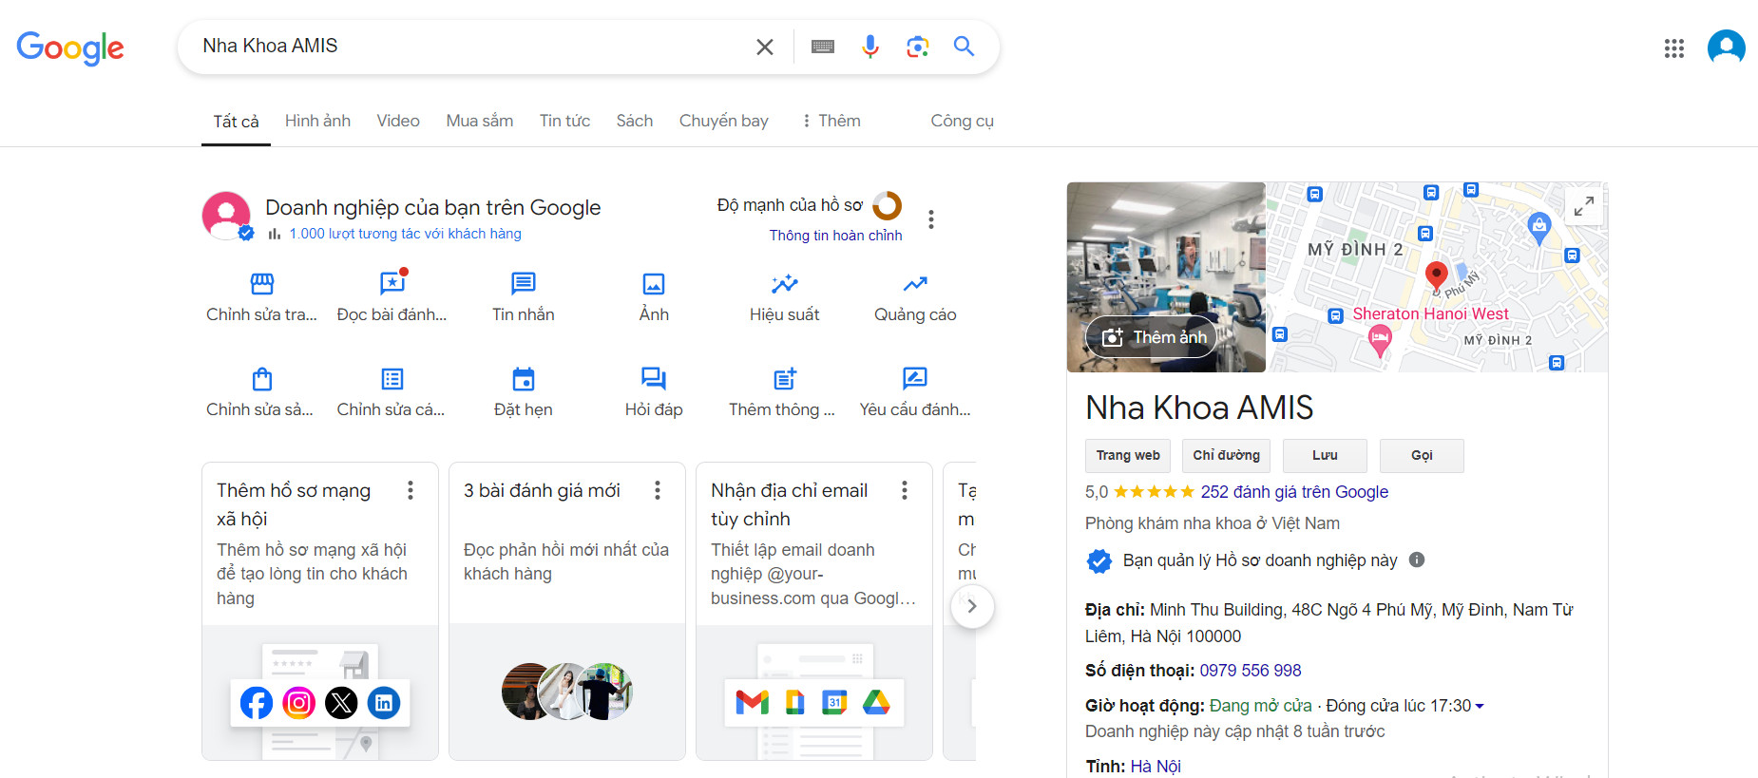Open Tin nhắn messages icon
This screenshot has height=778, width=1758.
point(524,283)
